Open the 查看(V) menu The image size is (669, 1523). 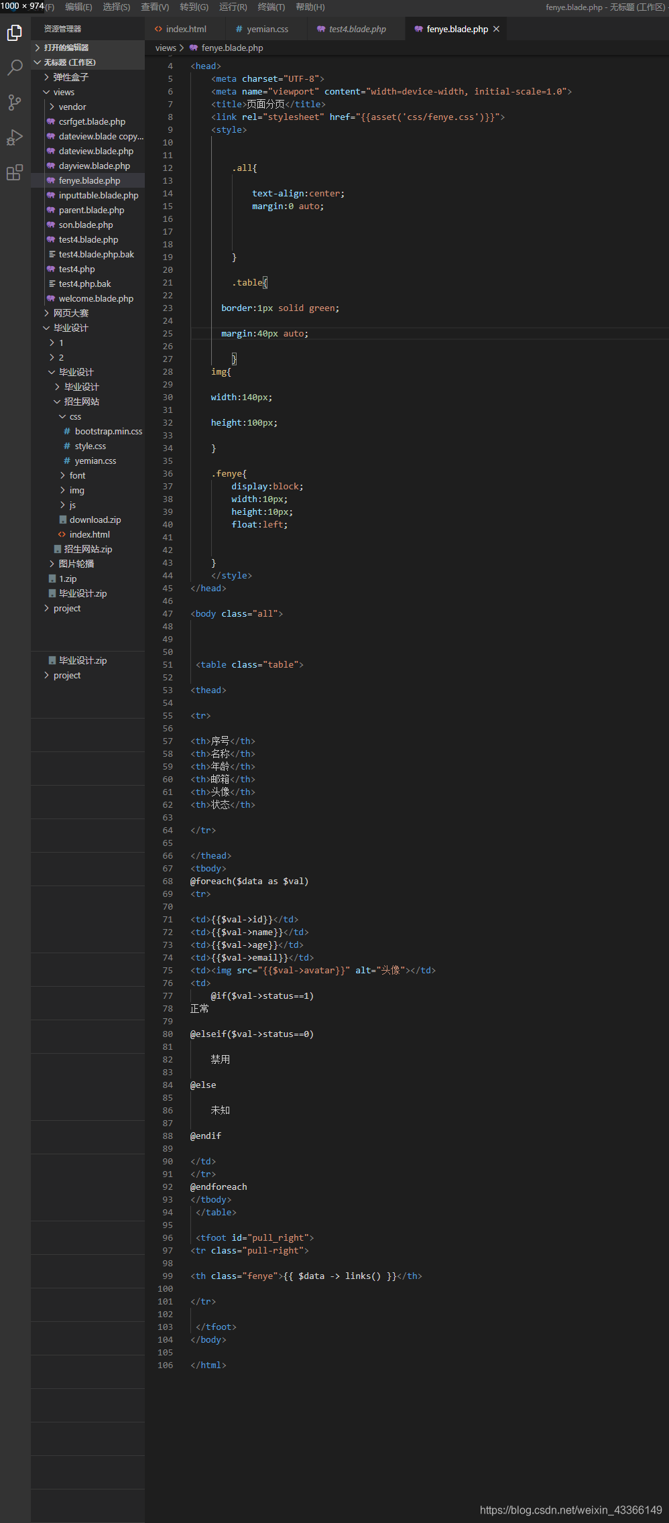[155, 7]
